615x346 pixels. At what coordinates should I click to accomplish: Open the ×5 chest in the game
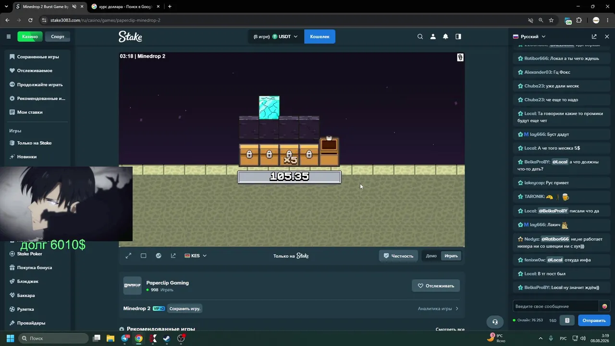[x=289, y=155]
